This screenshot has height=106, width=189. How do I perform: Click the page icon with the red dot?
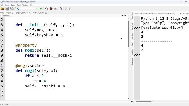click(x=46, y=9)
